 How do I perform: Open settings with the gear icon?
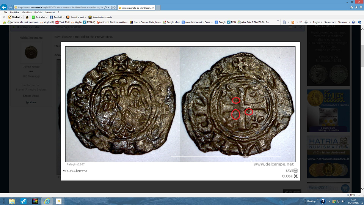(361, 8)
